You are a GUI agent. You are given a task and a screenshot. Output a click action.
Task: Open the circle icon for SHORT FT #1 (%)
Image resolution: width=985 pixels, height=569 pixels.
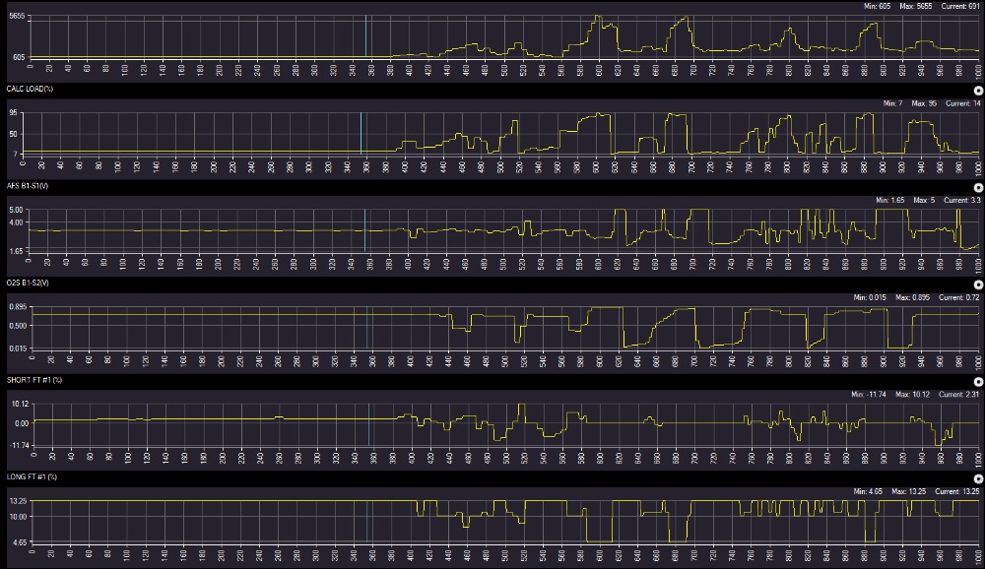click(x=978, y=380)
